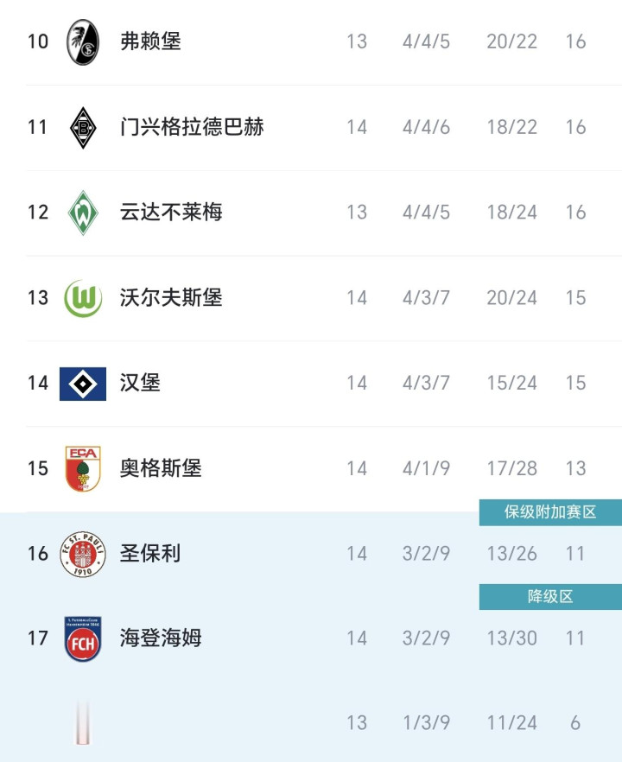Click the Werder Bremen green crest
This screenshot has height=762, width=622.
tap(83, 213)
